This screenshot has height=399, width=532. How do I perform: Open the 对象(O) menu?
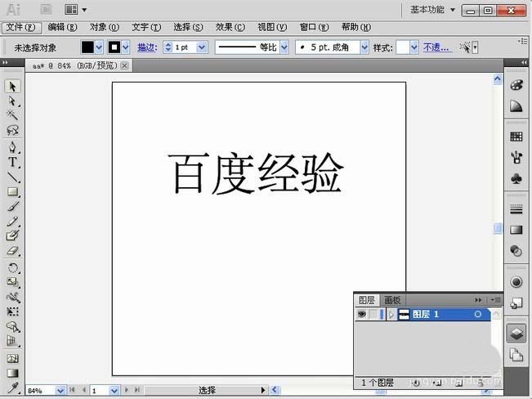tap(105, 27)
